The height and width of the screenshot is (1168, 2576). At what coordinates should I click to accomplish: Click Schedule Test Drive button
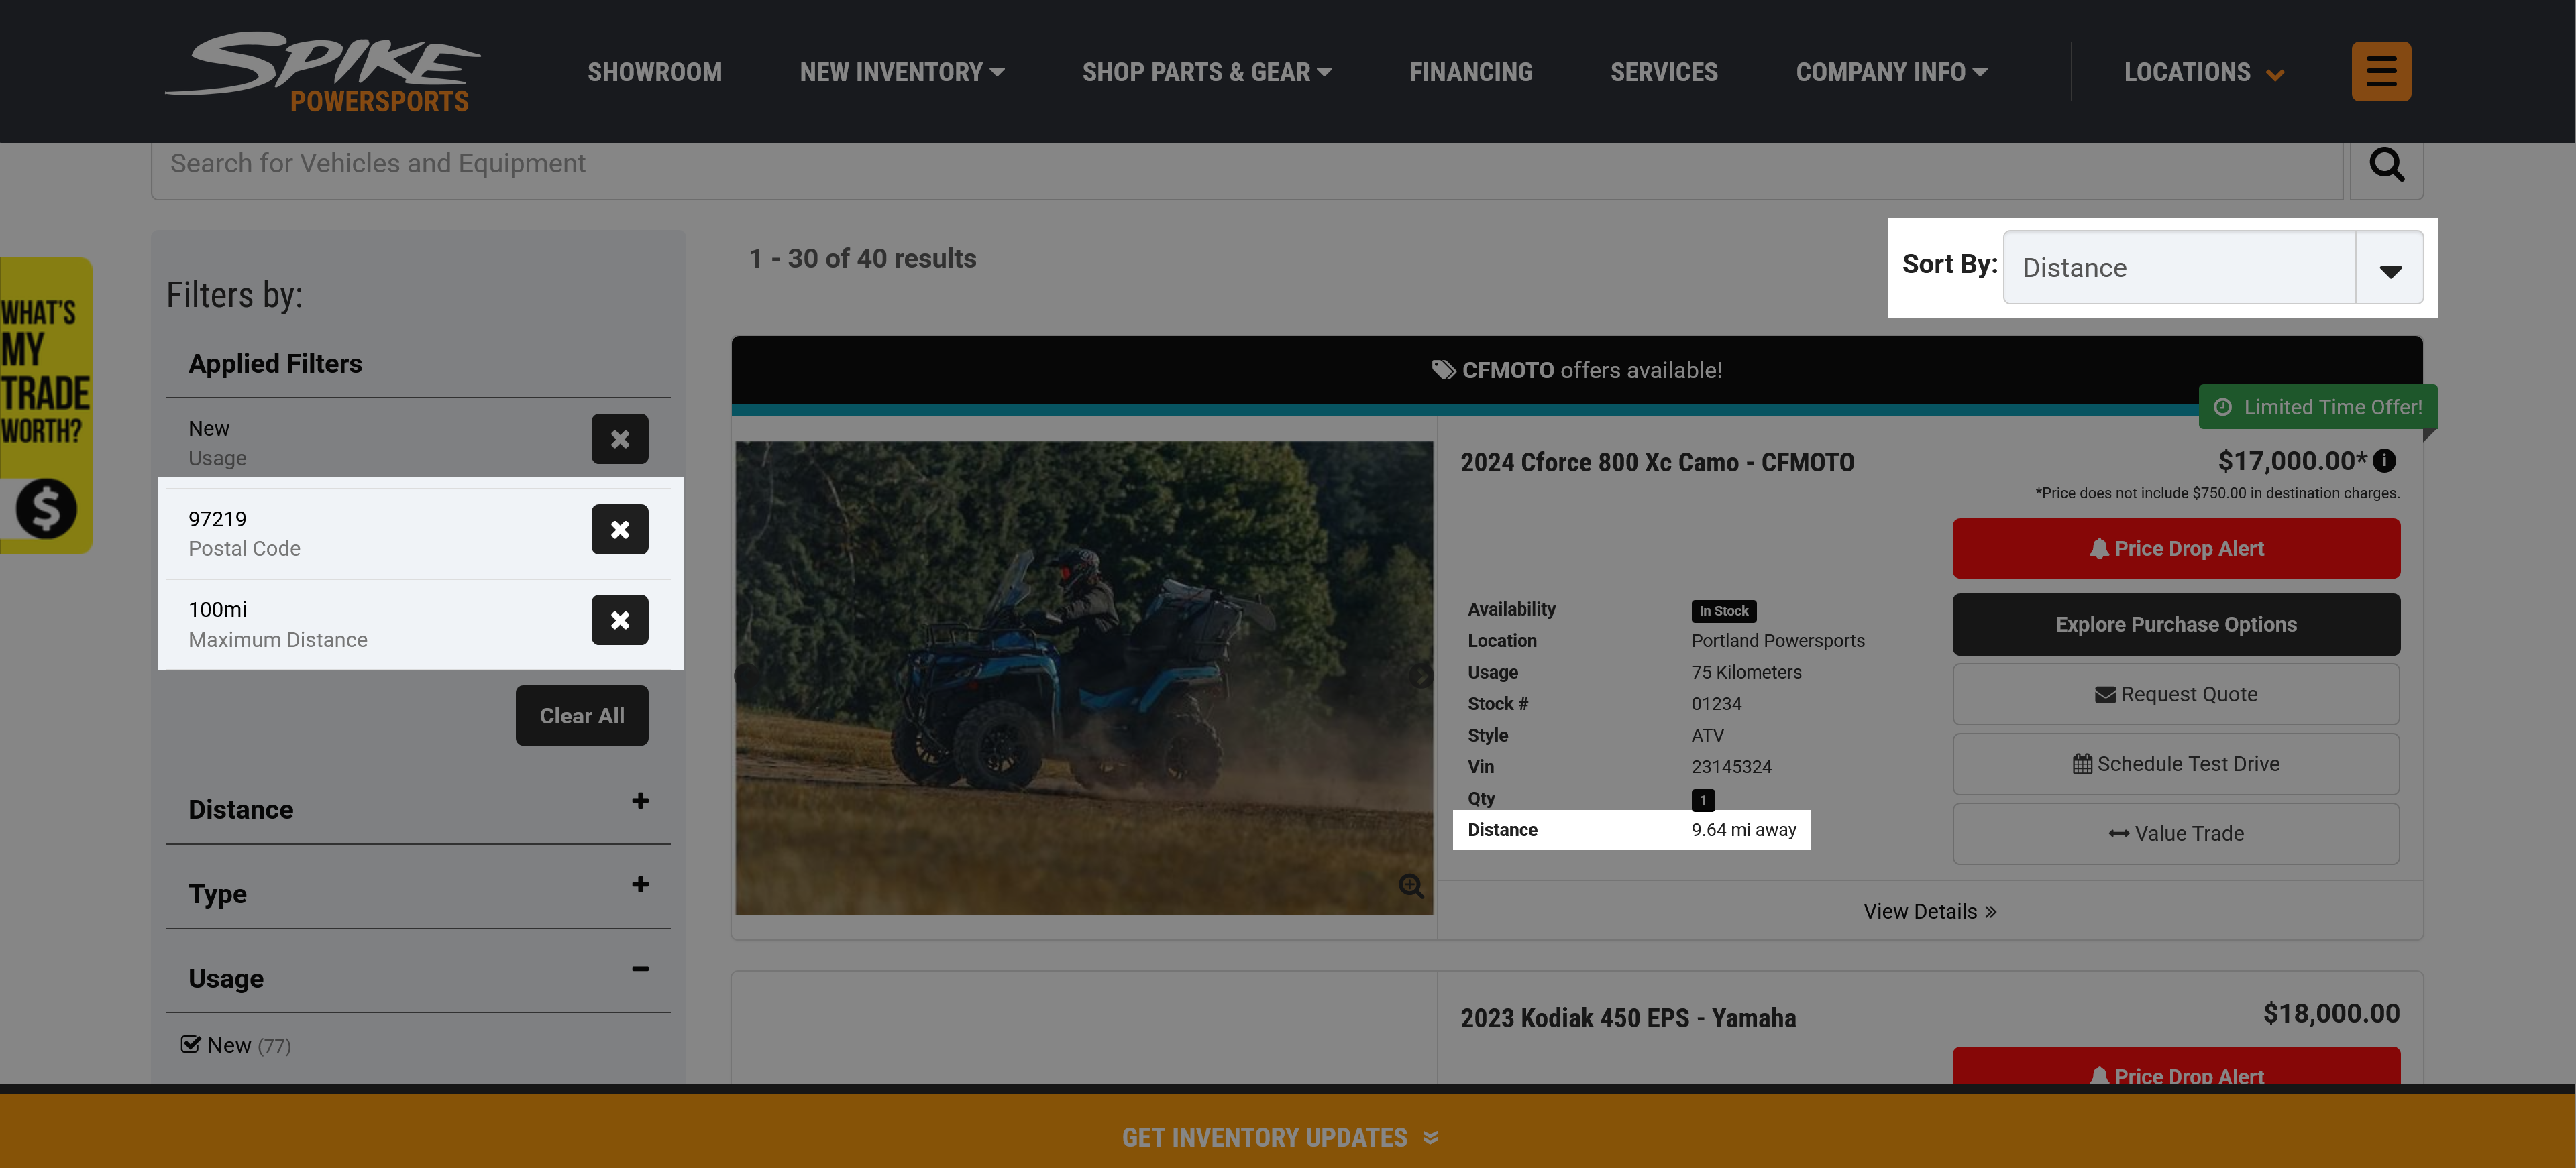(2175, 764)
